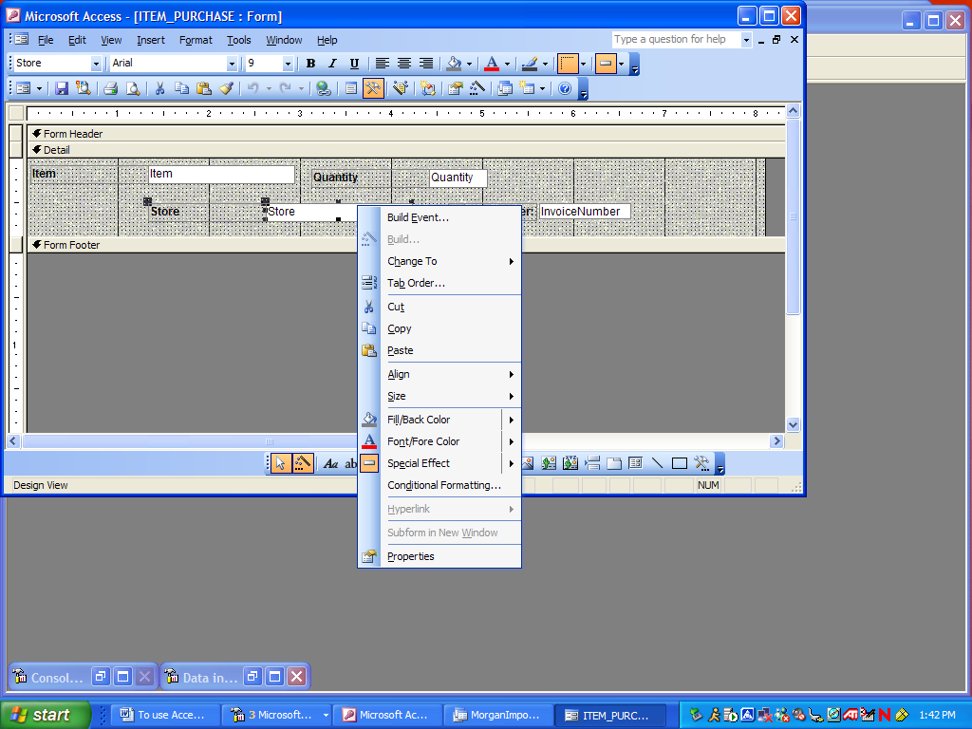Select the Rectangle tool in toolbox
The width and height of the screenshot is (972, 729).
(x=680, y=463)
